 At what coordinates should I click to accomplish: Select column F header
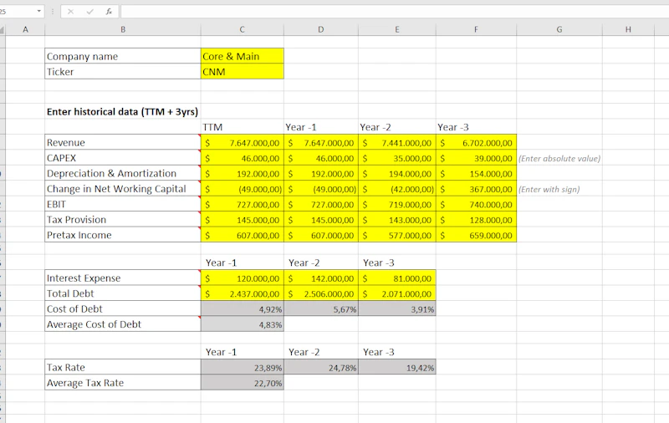(476, 29)
